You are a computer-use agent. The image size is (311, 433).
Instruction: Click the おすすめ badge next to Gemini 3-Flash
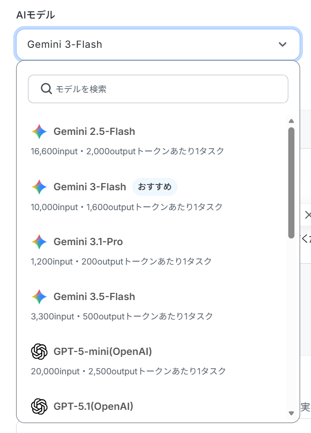coord(155,187)
